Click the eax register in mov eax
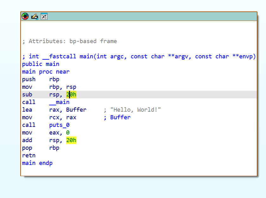The width and height of the screenshot is (266, 198). click(x=54, y=133)
